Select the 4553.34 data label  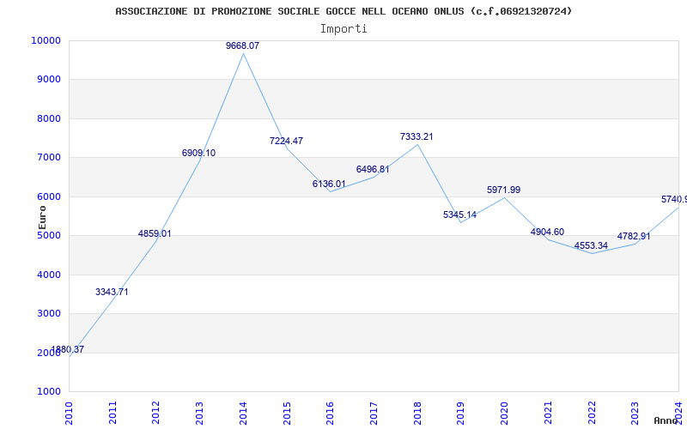pyautogui.click(x=591, y=245)
